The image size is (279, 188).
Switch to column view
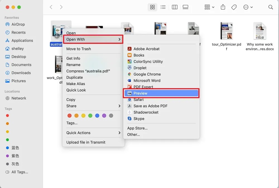[x=174, y=7]
